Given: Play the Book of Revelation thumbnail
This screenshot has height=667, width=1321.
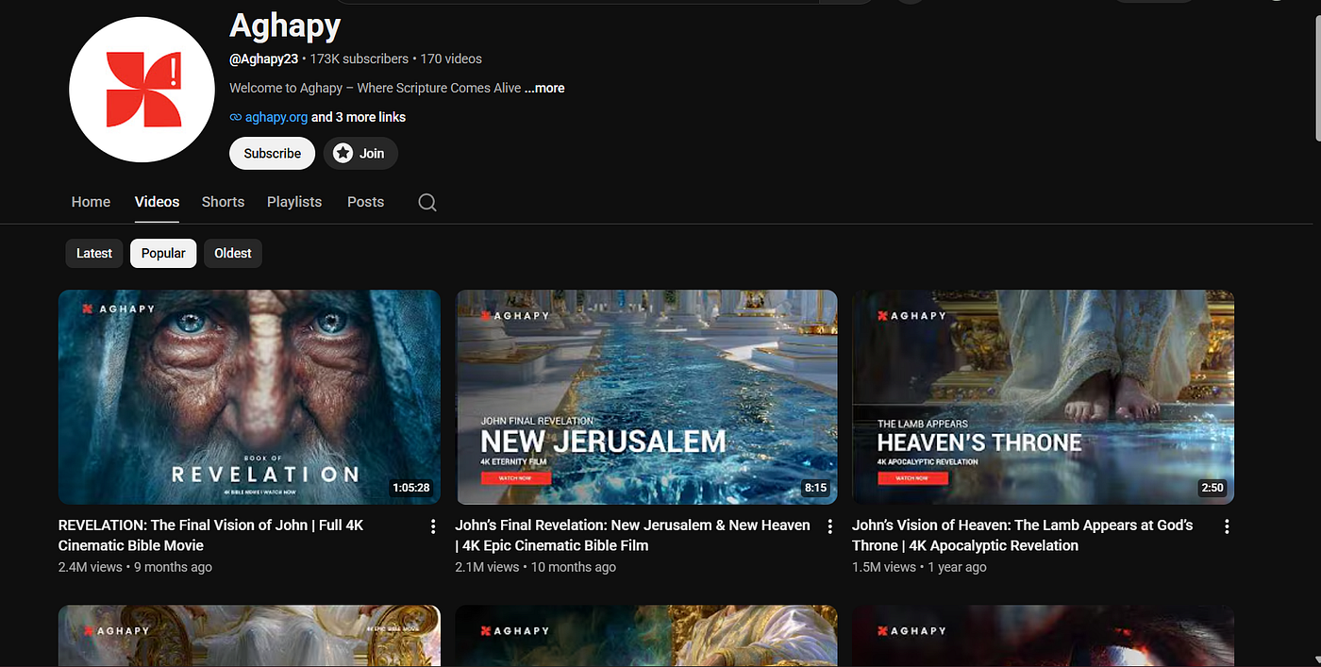Looking at the screenshot, I should [x=249, y=397].
